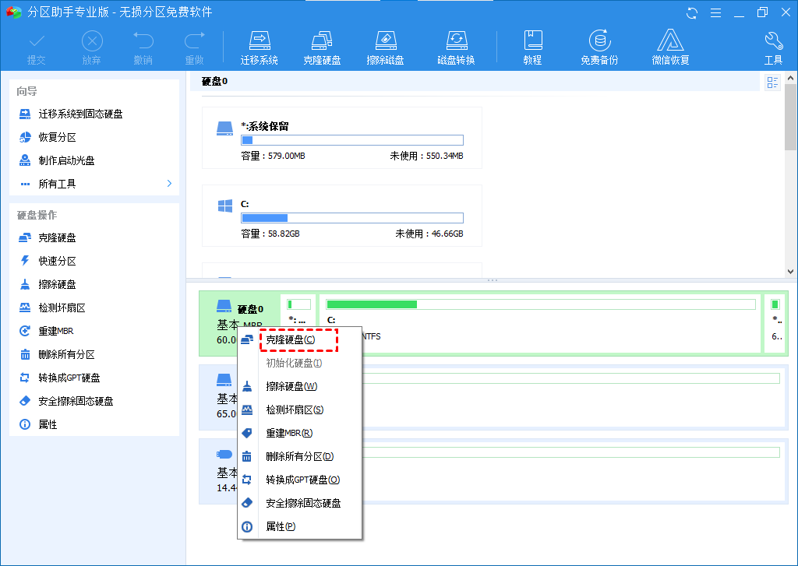Click 迁移系统到固态硬盘 in sidebar
Screen dimensions: 798x566
pyautogui.click(x=80, y=114)
